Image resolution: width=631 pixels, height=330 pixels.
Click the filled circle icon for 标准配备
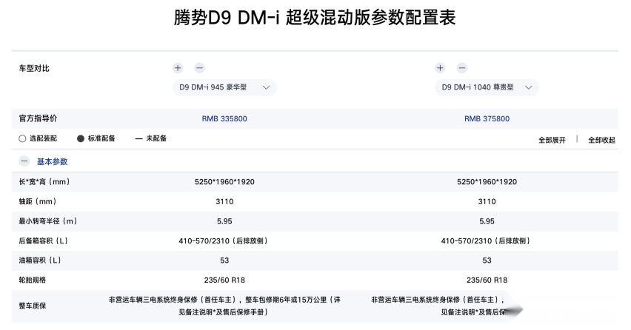tap(81, 138)
